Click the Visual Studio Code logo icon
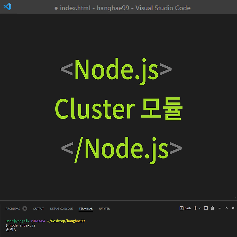The image size is (237, 237). click(x=7, y=7)
